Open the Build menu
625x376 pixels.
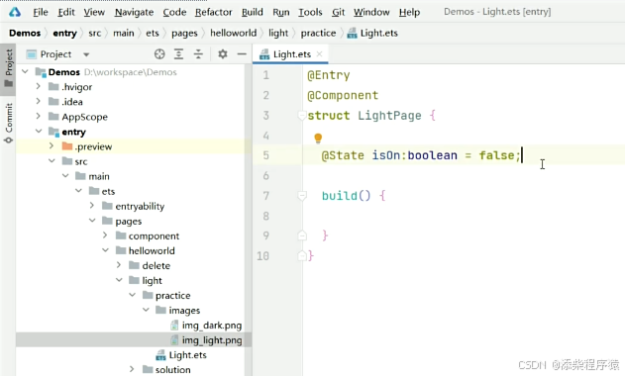tap(253, 12)
